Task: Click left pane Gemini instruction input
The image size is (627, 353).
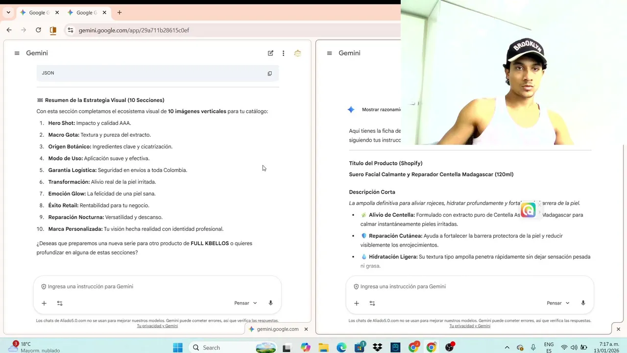Action: (x=157, y=286)
